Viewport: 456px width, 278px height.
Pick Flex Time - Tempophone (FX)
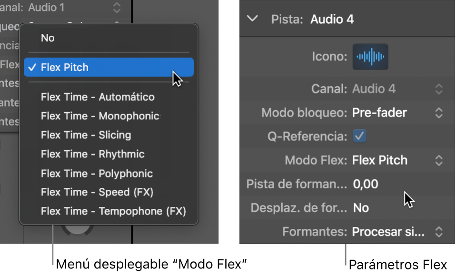pos(113,211)
